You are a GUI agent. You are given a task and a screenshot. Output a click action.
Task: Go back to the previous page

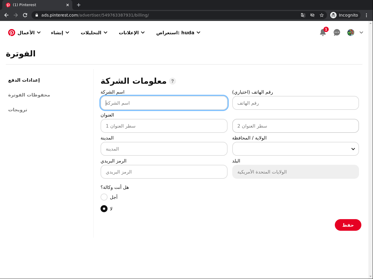pyautogui.click(x=6, y=15)
